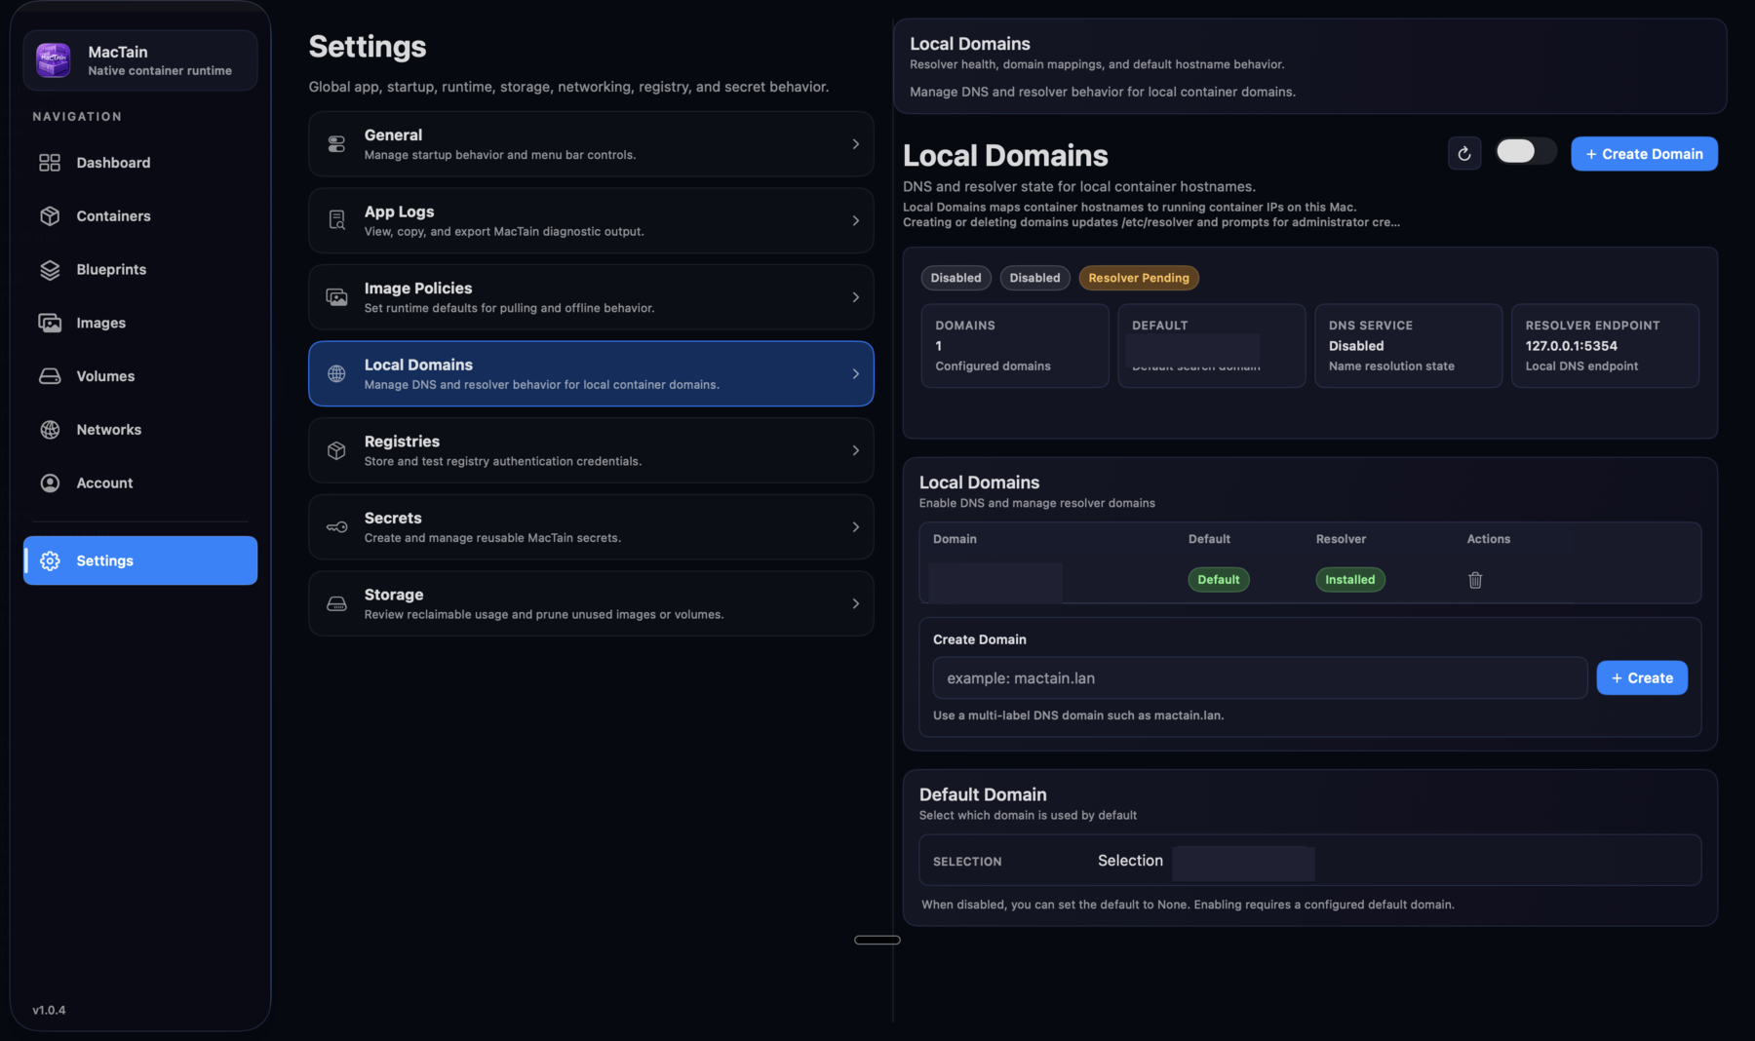The image size is (1755, 1041).
Task: Click the domain name input field
Action: pyautogui.click(x=1260, y=678)
